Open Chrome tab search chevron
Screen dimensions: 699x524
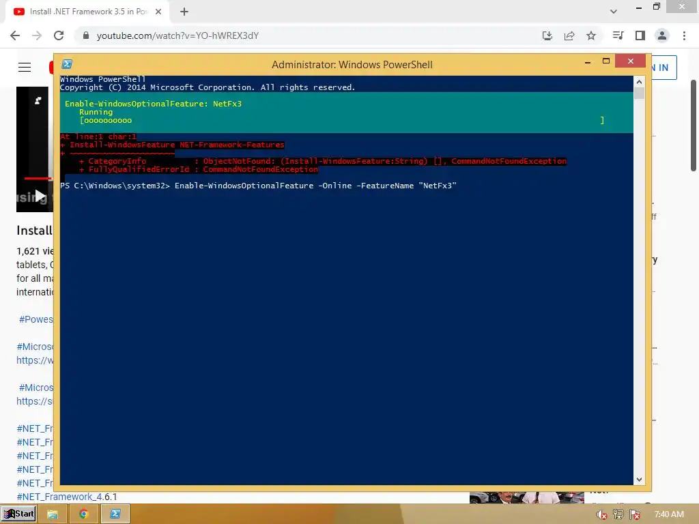tap(614, 12)
